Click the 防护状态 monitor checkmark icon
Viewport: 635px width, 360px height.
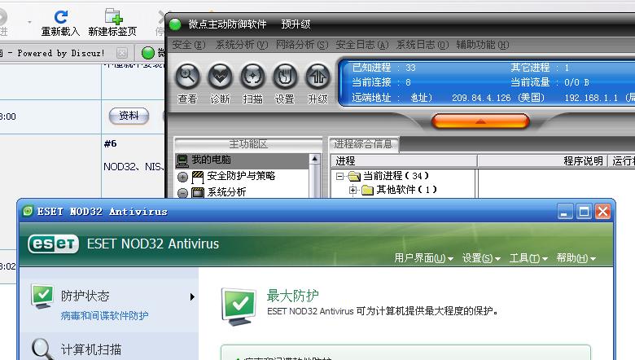[42, 296]
